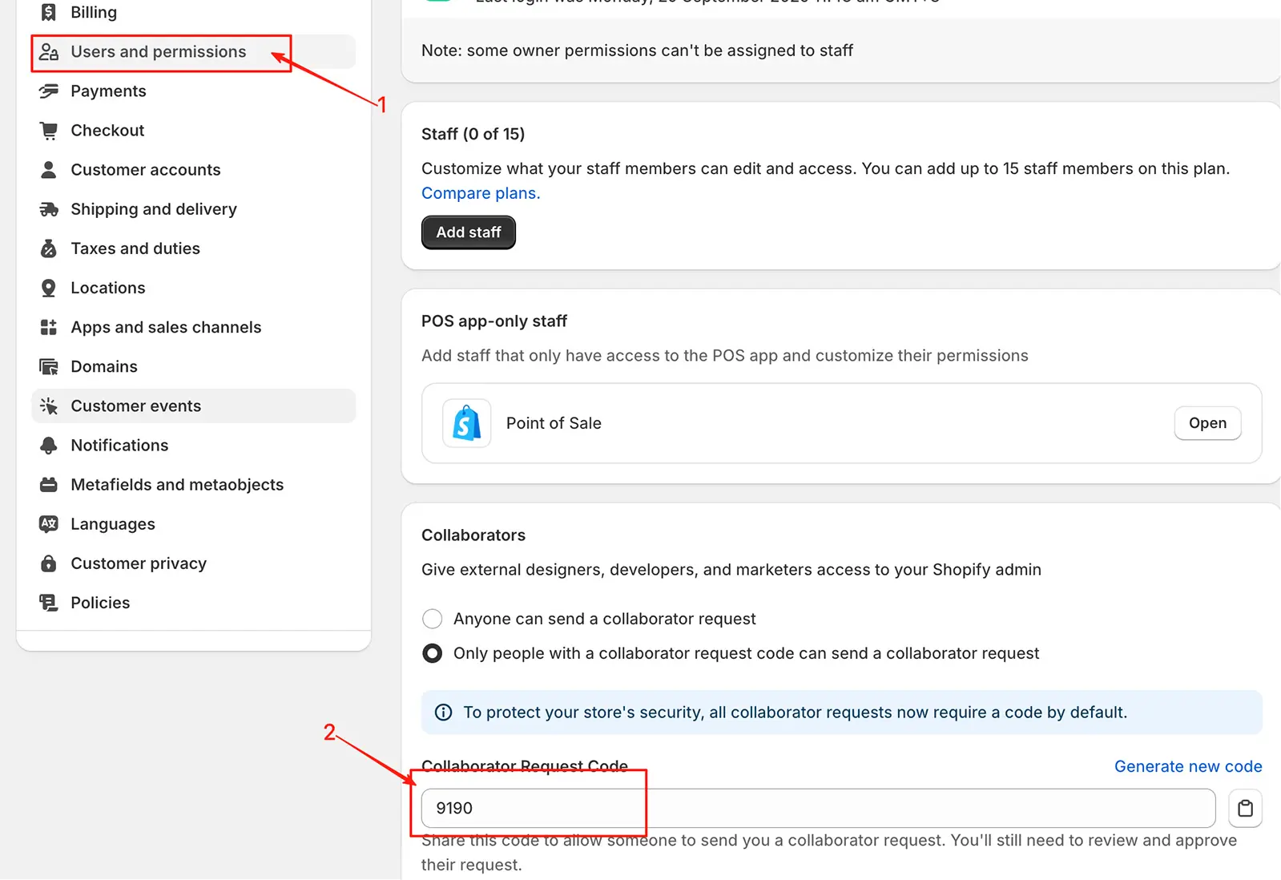Click the Domains globe icon
Screen dimensions: 1281x880
[48, 365]
